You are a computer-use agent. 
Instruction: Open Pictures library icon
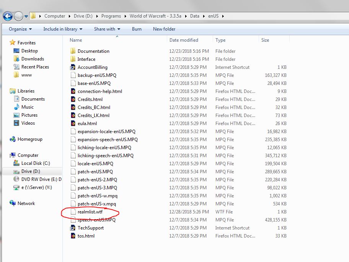pos(16,115)
